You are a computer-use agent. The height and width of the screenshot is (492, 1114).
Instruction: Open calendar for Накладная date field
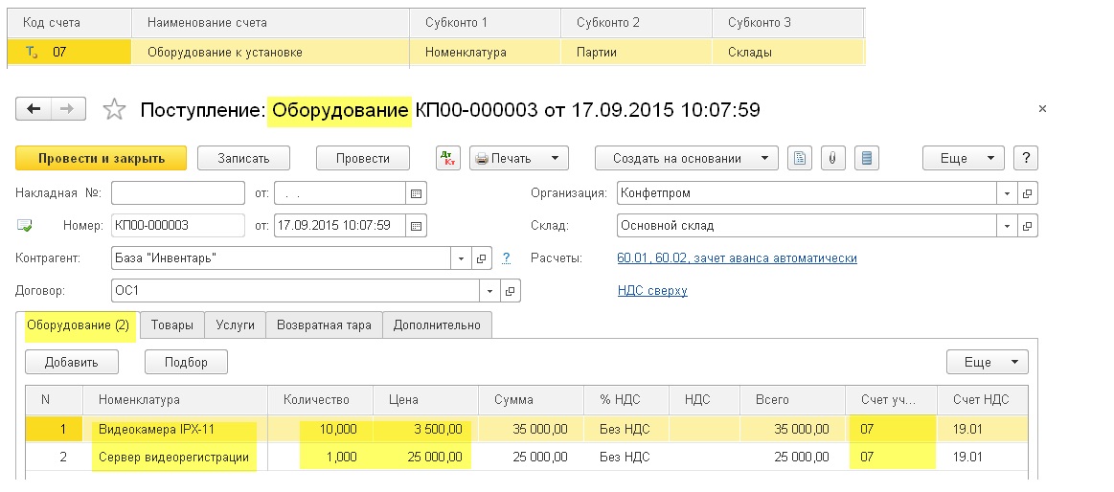pos(417,193)
